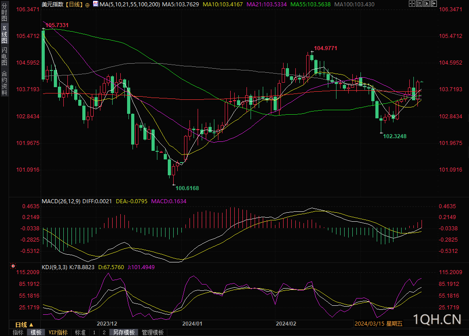Screen dimensions: 469x336
Task: Click the crosshair cursor icon at top right
Action: [x=412, y=4]
